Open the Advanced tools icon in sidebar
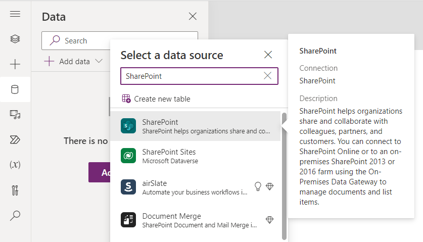 click(x=15, y=190)
